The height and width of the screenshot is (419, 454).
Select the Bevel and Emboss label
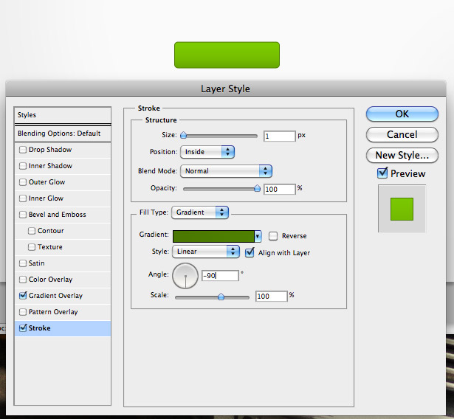coord(58,215)
